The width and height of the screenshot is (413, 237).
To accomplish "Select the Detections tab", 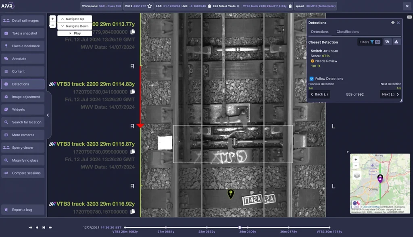I will pos(320,31).
